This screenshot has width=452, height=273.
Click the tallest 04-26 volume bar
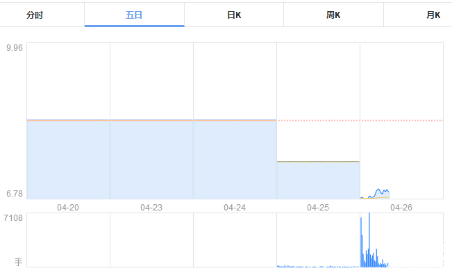coord(369,240)
